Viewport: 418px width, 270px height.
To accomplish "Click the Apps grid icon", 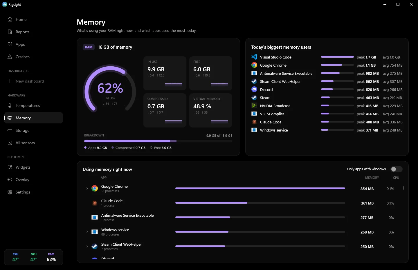I will click(x=10, y=44).
